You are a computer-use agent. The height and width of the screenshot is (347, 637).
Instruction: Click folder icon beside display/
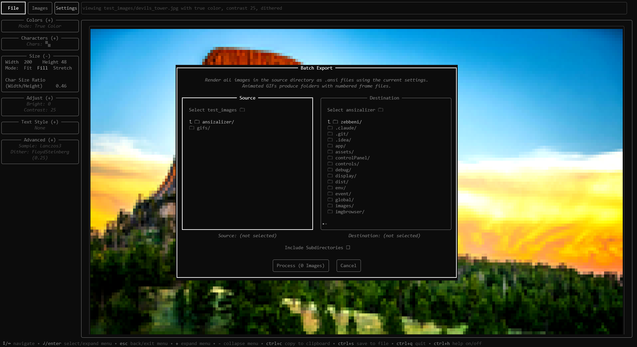click(x=330, y=176)
